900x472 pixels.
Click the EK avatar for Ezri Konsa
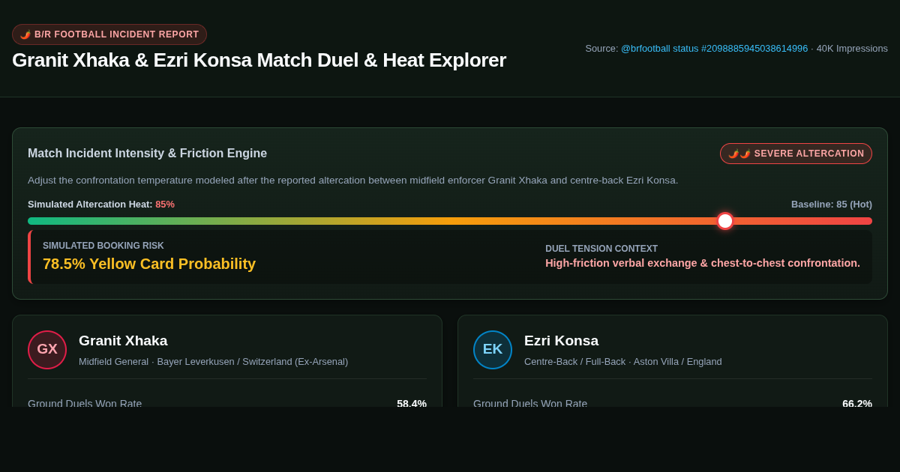point(493,350)
